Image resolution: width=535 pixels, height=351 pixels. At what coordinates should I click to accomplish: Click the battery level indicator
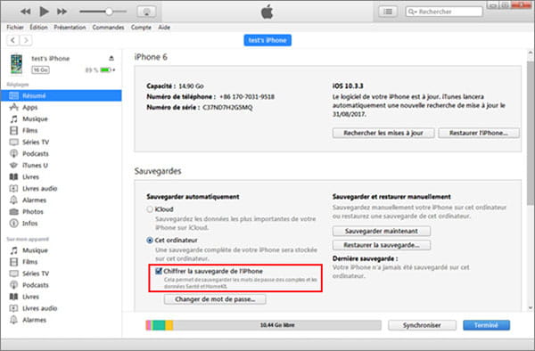[x=105, y=69]
